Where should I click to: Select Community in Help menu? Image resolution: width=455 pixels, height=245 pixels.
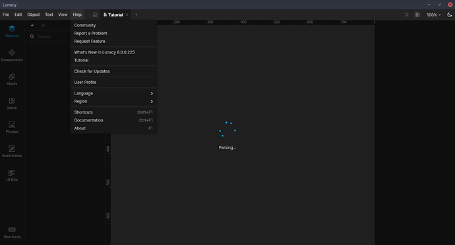click(113, 25)
